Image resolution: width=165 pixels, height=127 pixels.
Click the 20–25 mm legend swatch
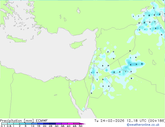[46, 124]
